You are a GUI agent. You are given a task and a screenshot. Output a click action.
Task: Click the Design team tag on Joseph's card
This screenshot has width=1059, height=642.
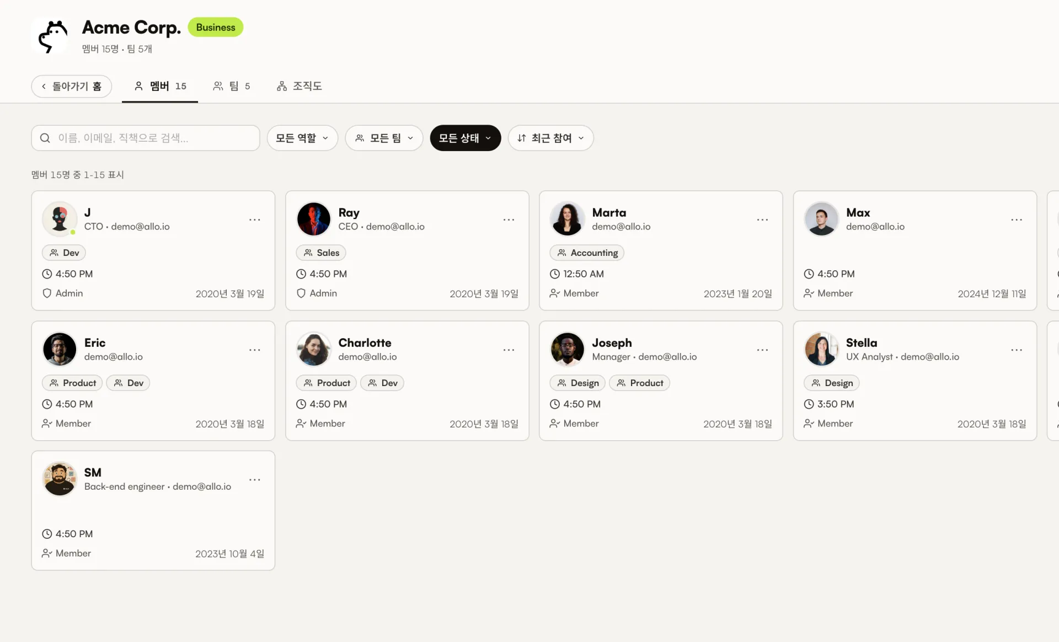click(577, 383)
